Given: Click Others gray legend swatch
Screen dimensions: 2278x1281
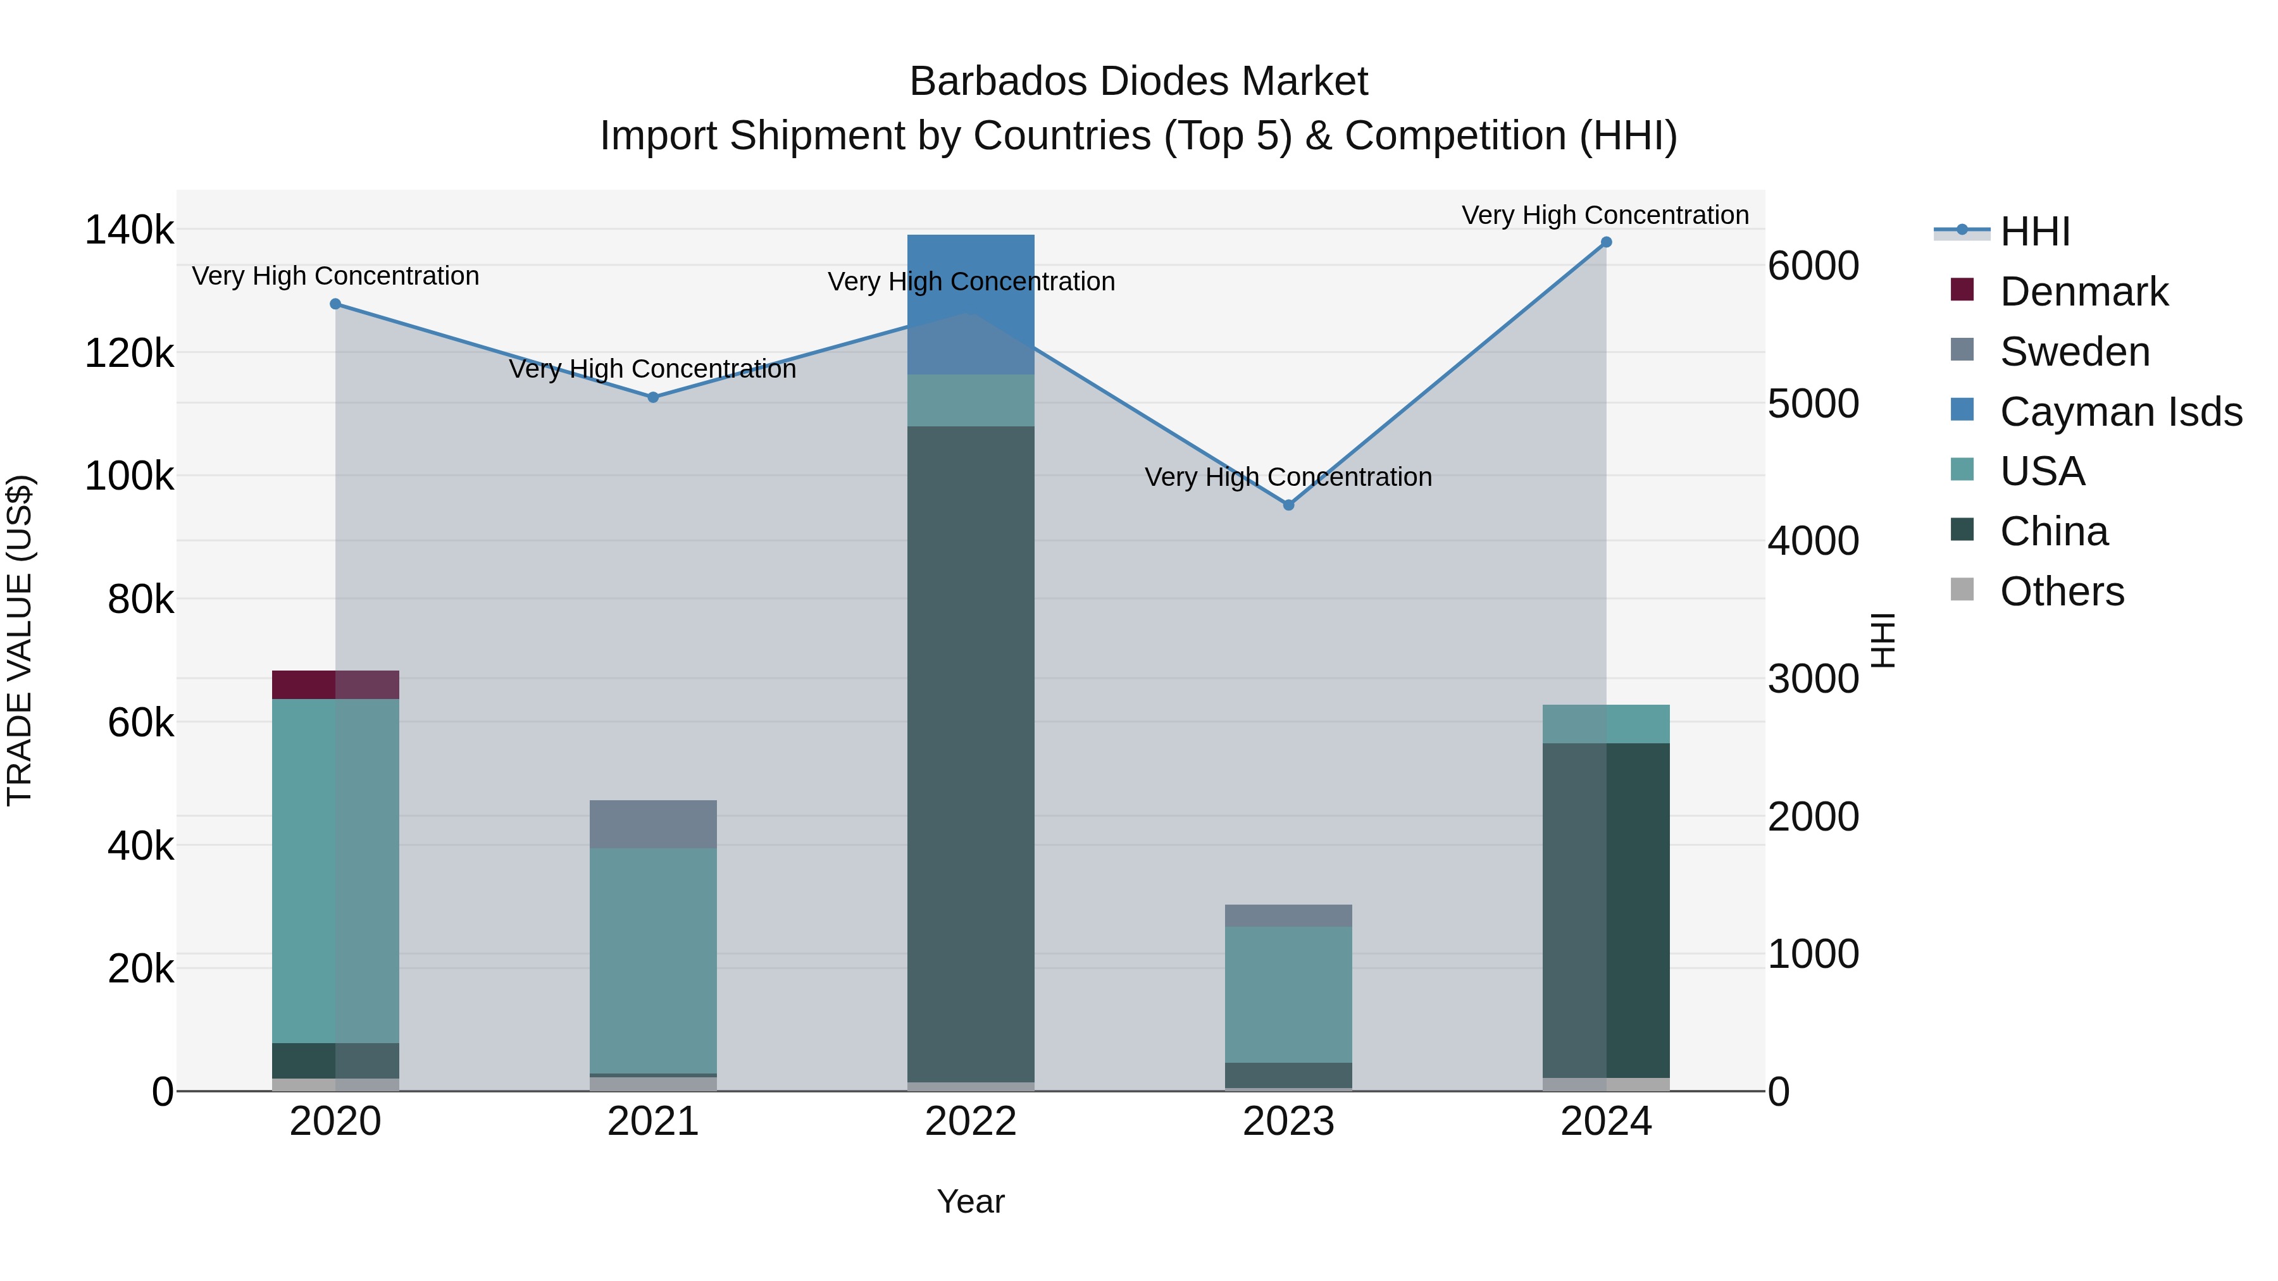Looking at the screenshot, I should pyautogui.click(x=1962, y=590).
